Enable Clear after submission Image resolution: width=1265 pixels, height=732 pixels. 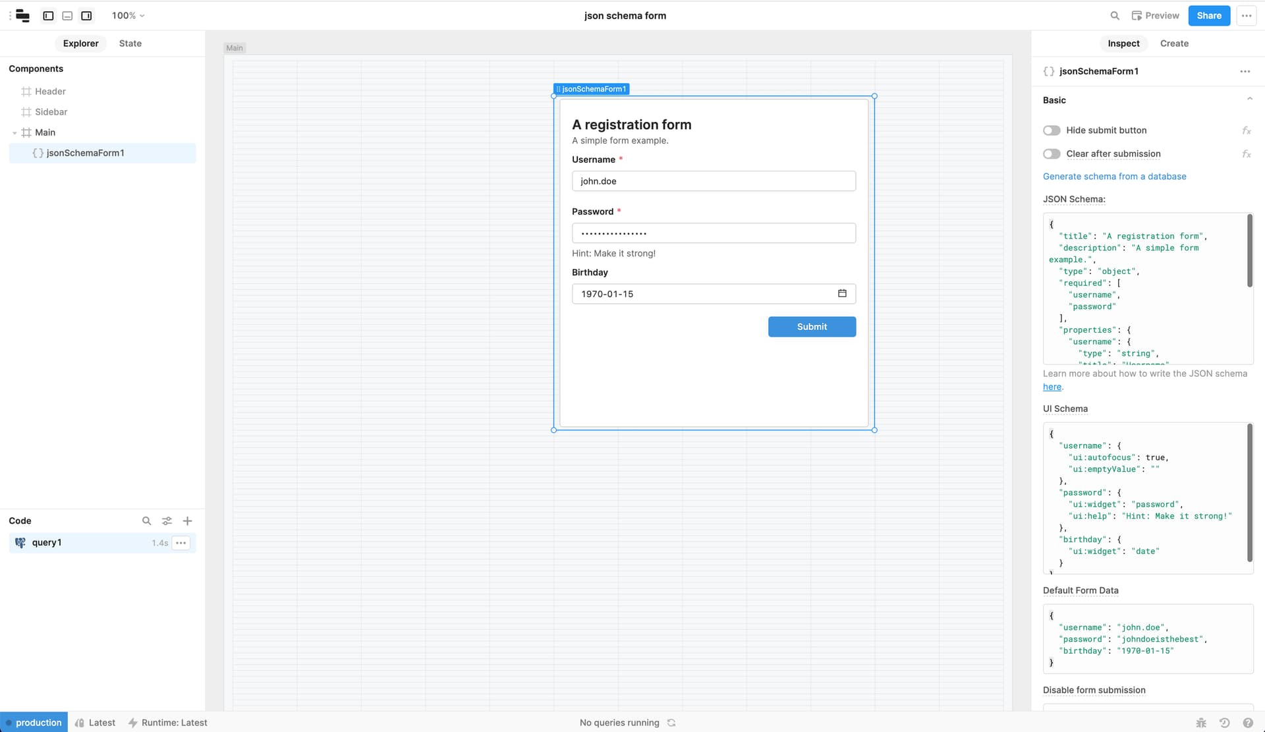(1051, 154)
